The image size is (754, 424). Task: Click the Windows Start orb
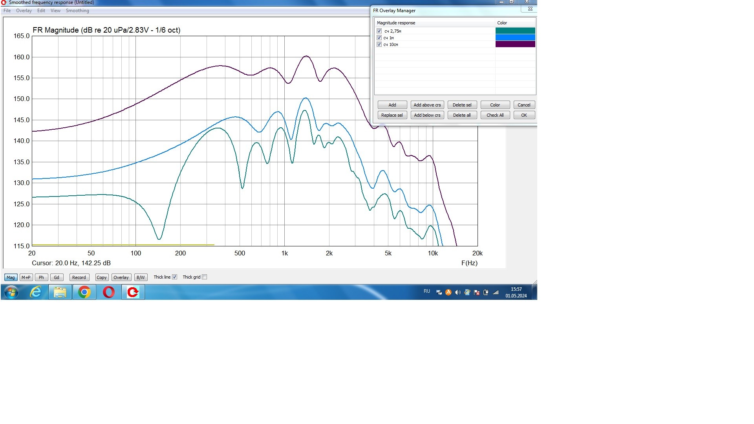pyautogui.click(x=11, y=292)
